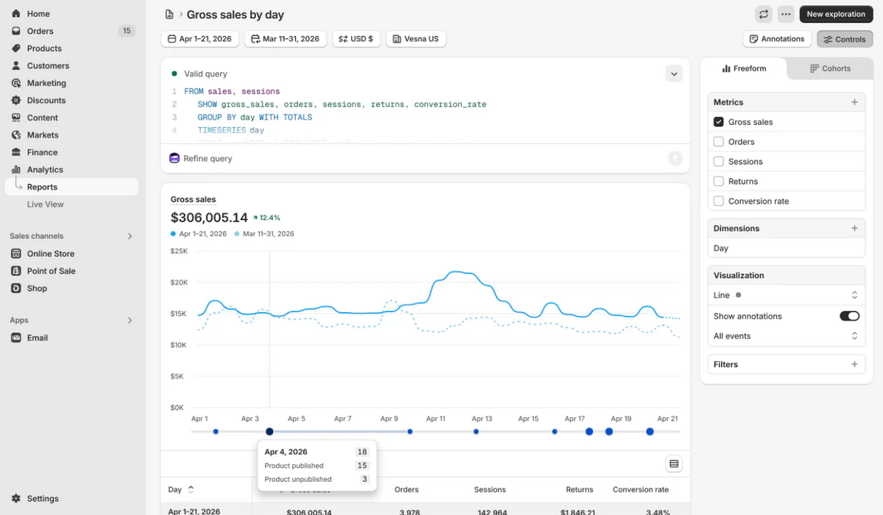Check the Orders metric checkbox
The image size is (883, 515).
tap(719, 142)
